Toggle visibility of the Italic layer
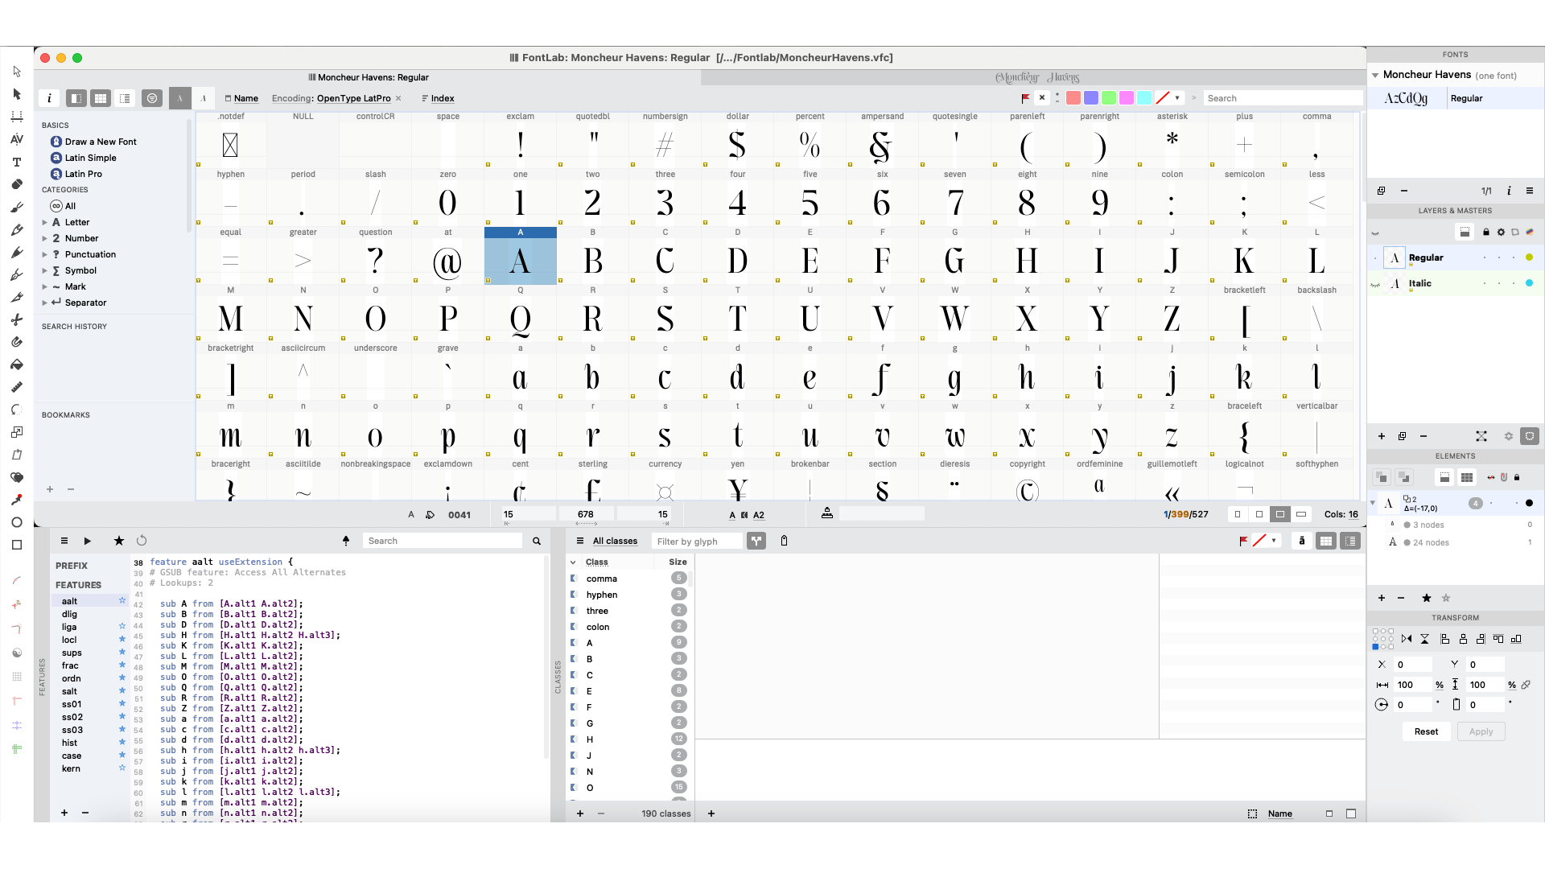 1375,284
